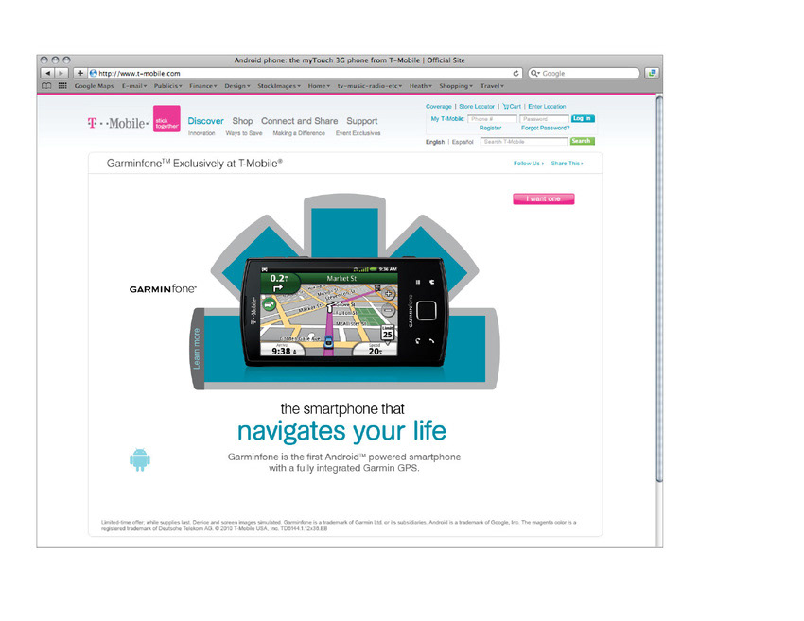Click the vertical Learn more tab
Viewport: 804px width, 621px height.
point(198,349)
